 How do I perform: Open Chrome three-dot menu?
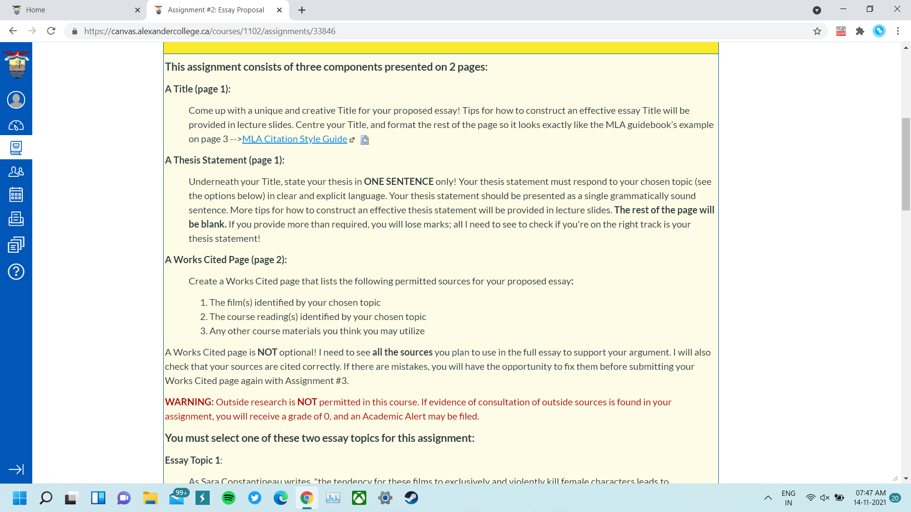pos(898,31)
